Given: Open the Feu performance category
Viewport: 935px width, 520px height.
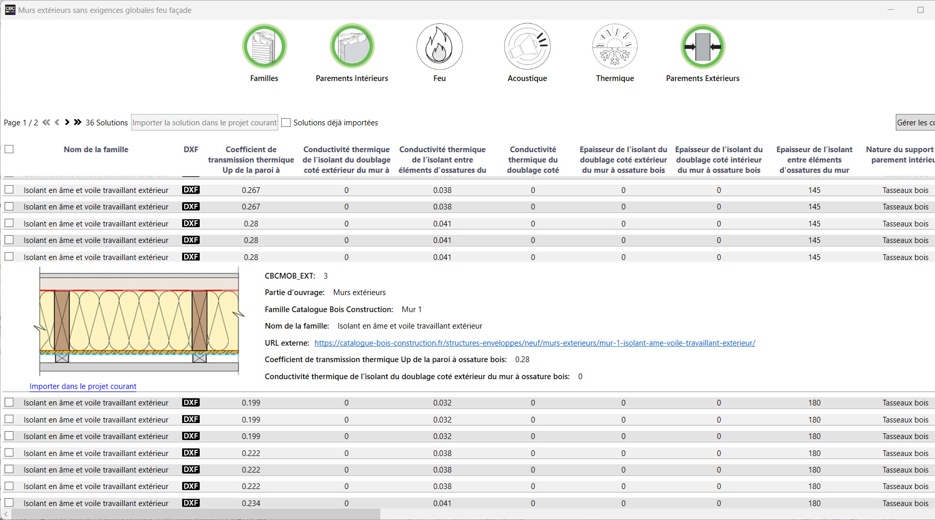Looking at the screenshot, I should click(439, 46).
